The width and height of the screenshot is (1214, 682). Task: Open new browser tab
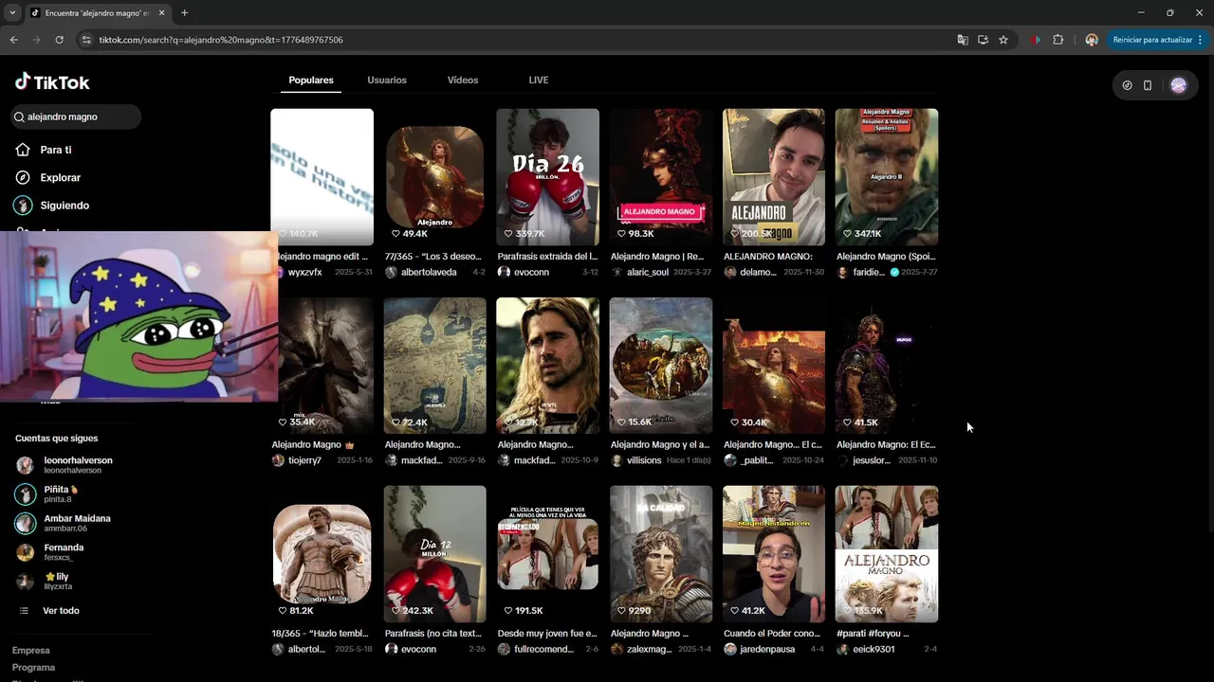tap(184, 13)
